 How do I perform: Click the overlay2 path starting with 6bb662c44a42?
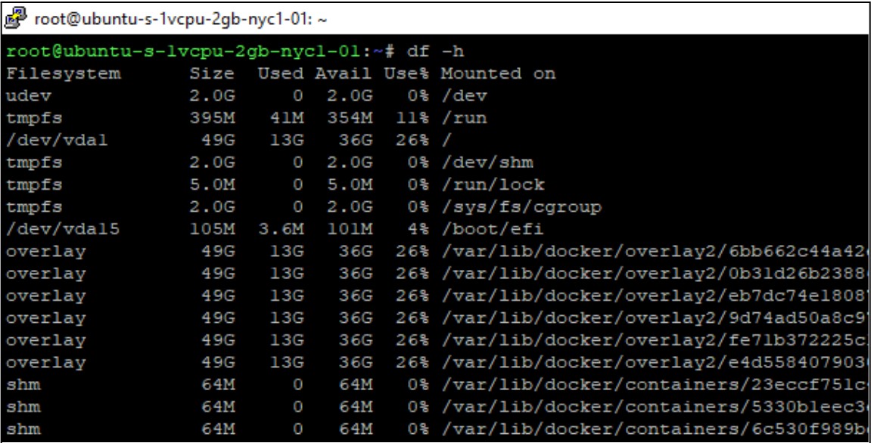point(655,252)
